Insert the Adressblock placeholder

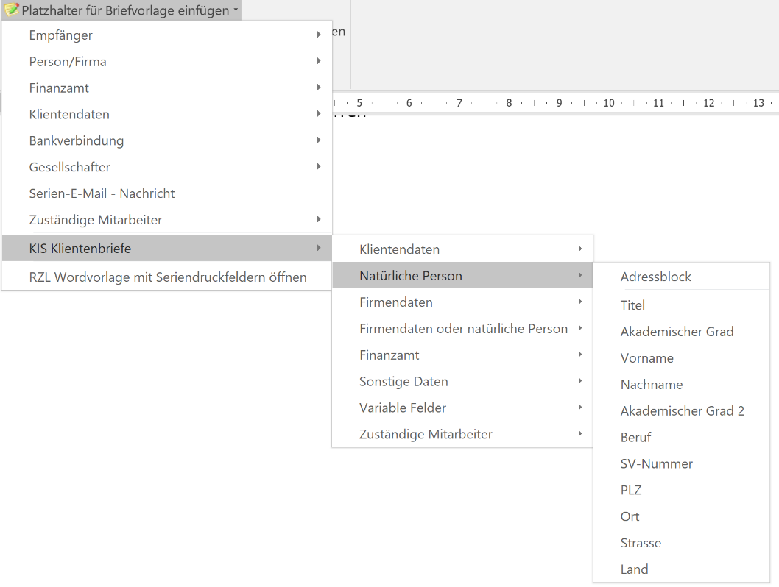coord(656,277)
